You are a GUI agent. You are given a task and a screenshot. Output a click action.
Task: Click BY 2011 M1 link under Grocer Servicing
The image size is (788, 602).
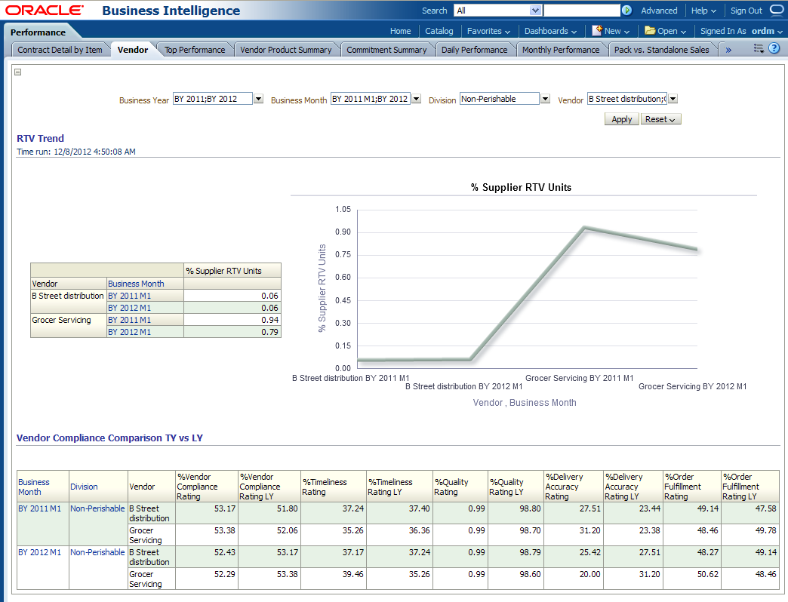click(129, 320)
